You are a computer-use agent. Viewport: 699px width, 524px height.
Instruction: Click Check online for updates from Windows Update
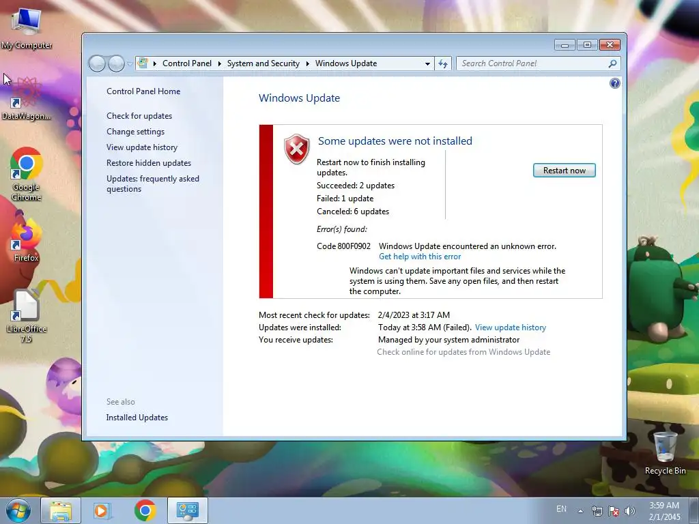(x=463, y=352)
